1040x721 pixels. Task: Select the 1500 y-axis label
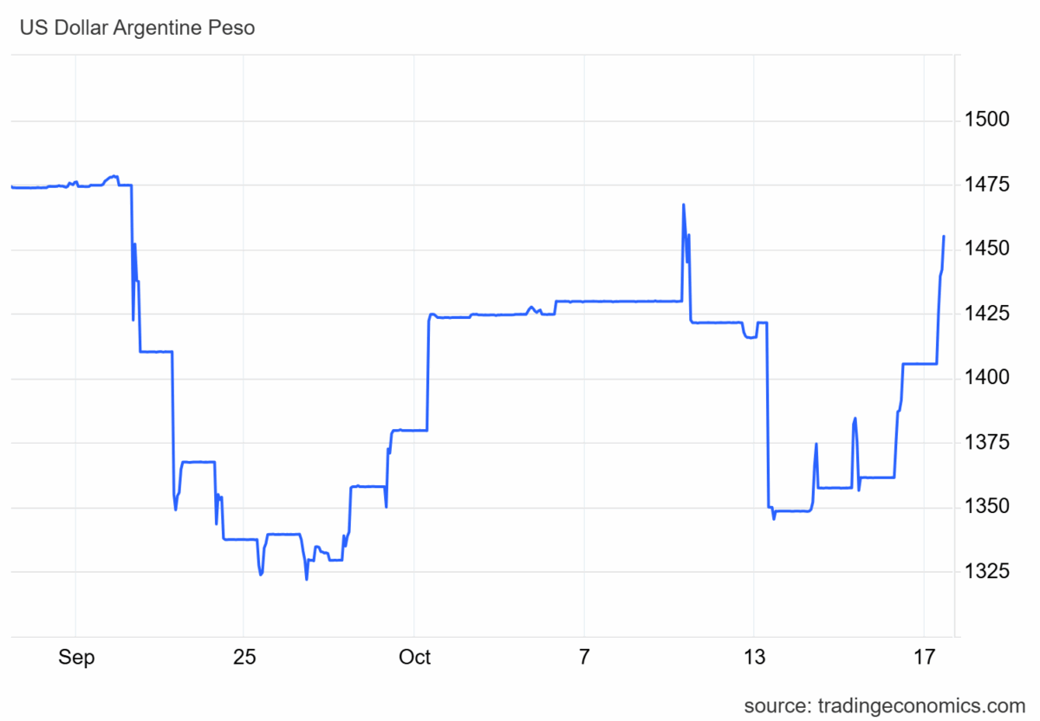987,120
